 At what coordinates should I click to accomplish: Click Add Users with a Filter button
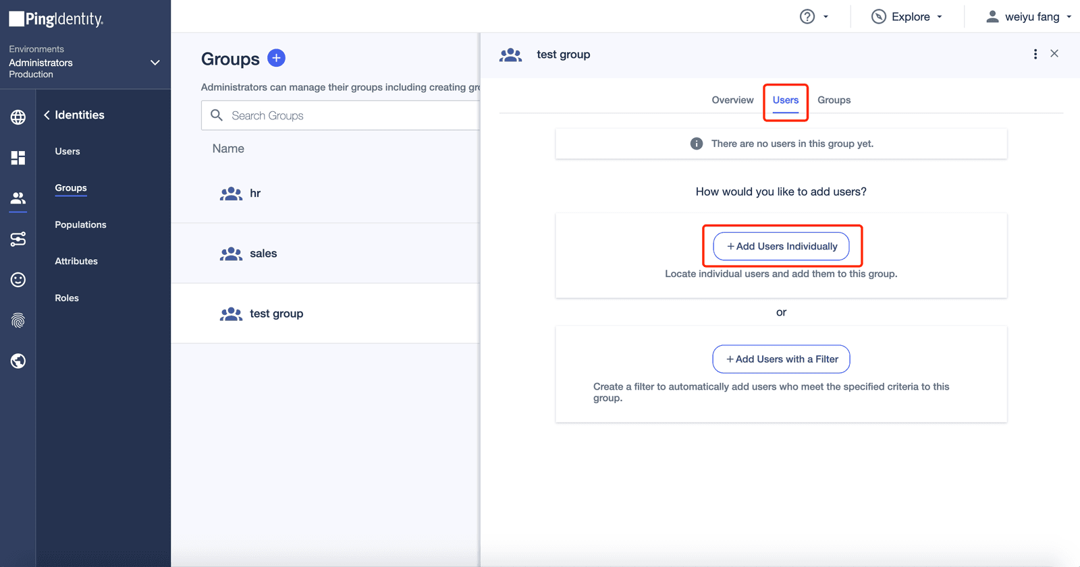click(x=781, y=359)
